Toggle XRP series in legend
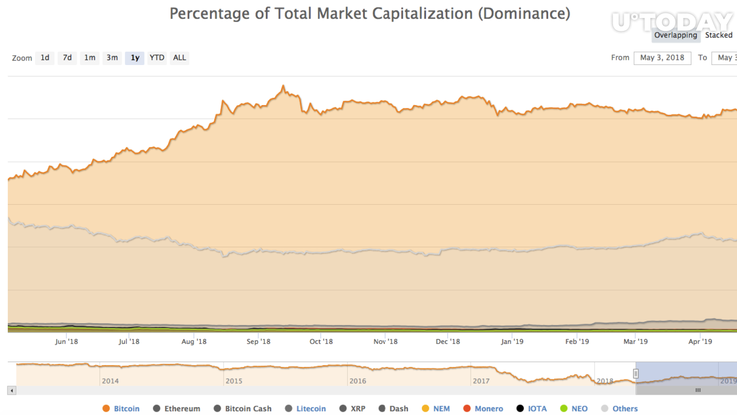Viewport: 737px width, 415px height. [352, 409]
